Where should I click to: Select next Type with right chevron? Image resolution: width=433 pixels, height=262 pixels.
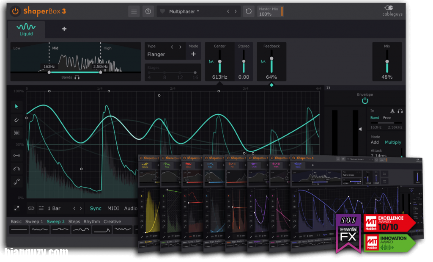coord(180,47)
